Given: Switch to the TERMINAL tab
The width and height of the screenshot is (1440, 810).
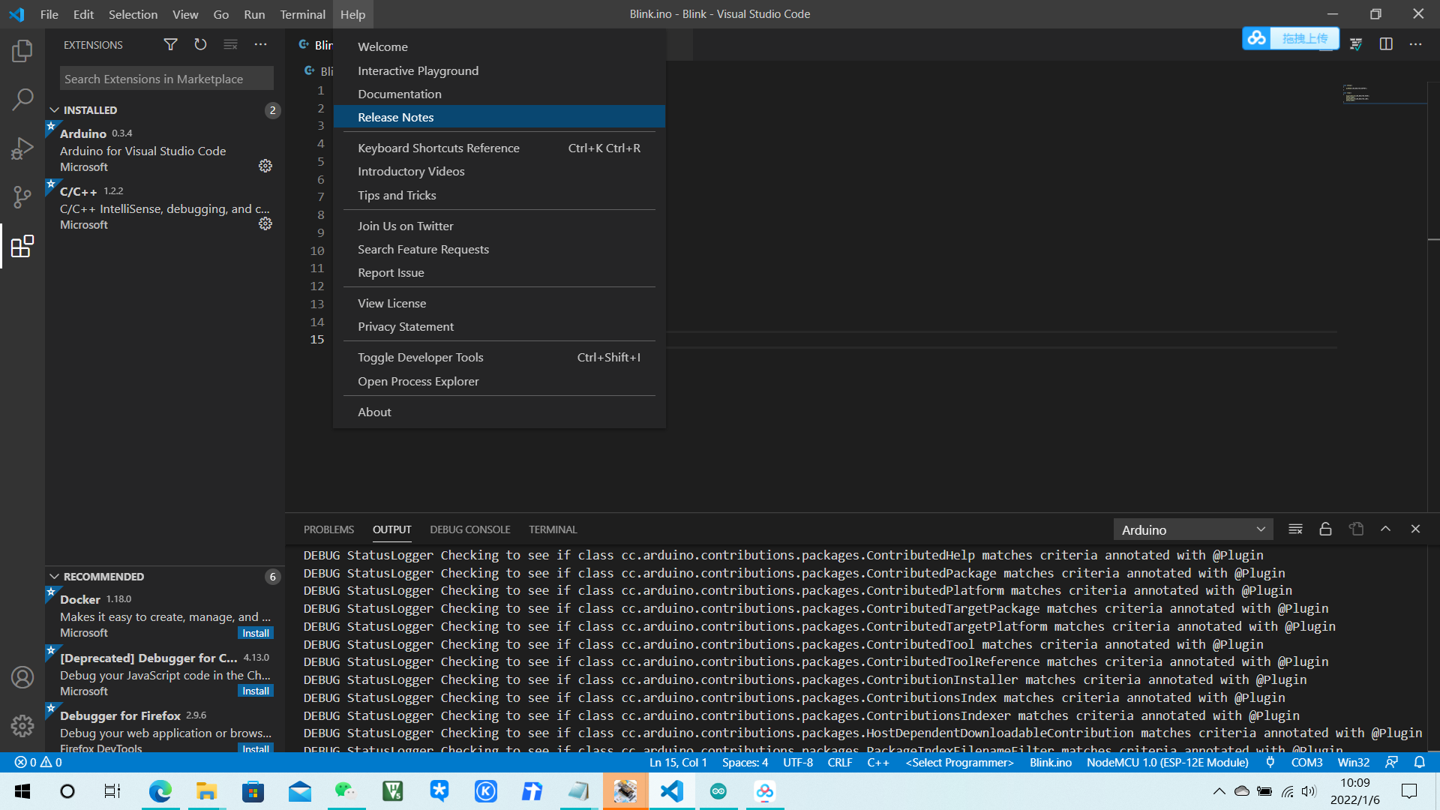Looking at the screenshot, I should pyautogui.click(x=553, y=529).
